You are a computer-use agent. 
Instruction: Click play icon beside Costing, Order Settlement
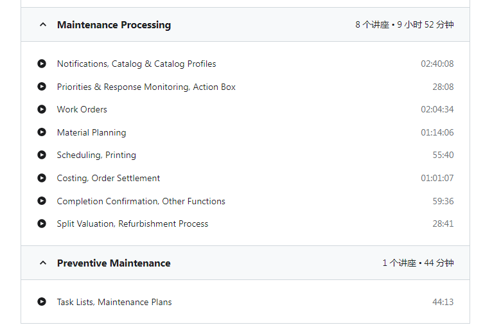[42, 178]
